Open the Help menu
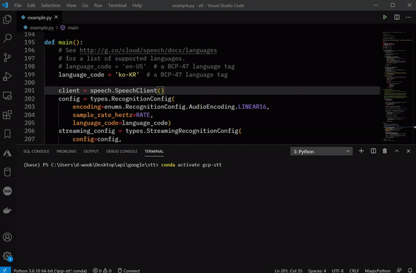 point(137,6)
